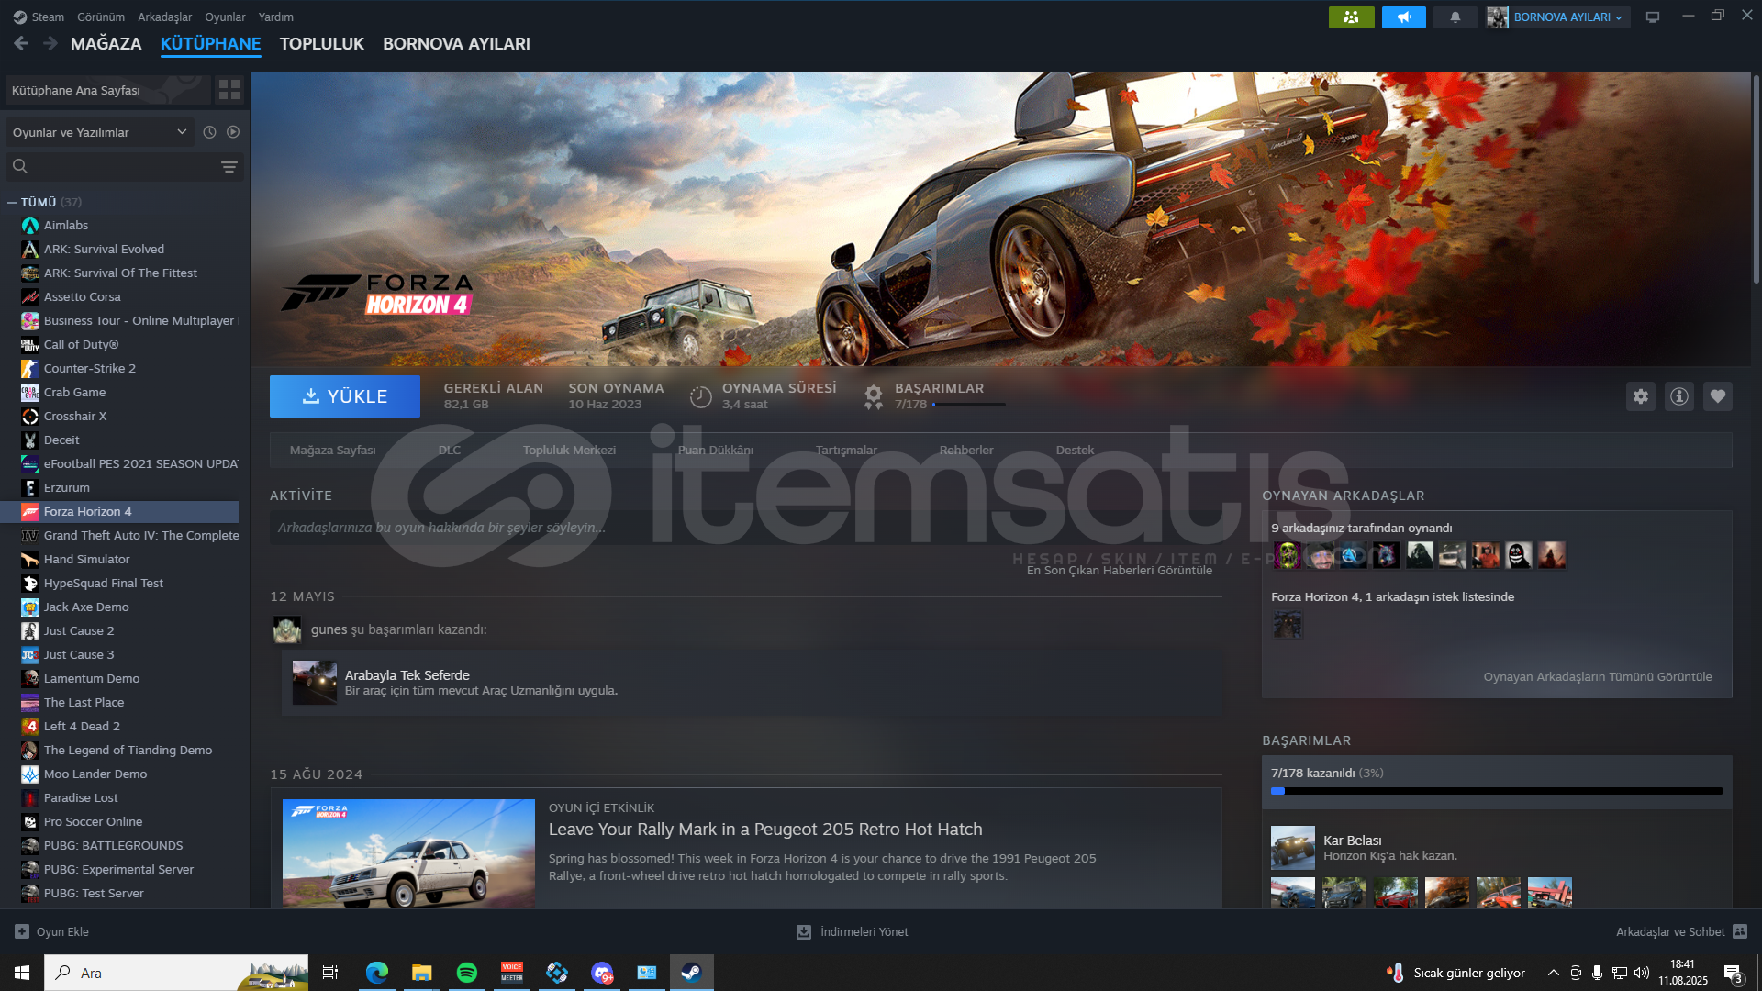Open the Oyunlar ve Yazılımlar dropdown
Image resolution: width=1762 pixels, height=991 pixels.
[99, 132]
